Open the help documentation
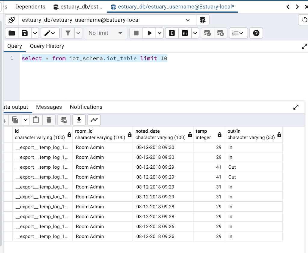Screen dimensions: 308x253 256,33
